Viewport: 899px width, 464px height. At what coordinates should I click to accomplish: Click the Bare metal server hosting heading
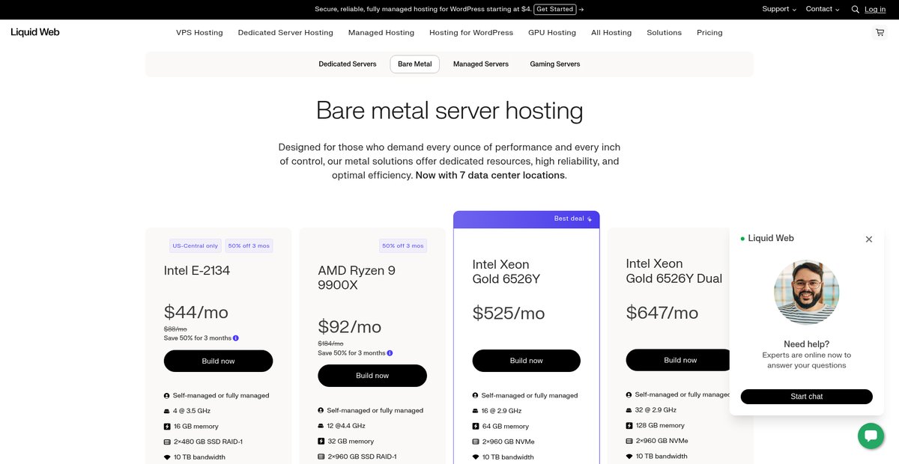[449, 111]
